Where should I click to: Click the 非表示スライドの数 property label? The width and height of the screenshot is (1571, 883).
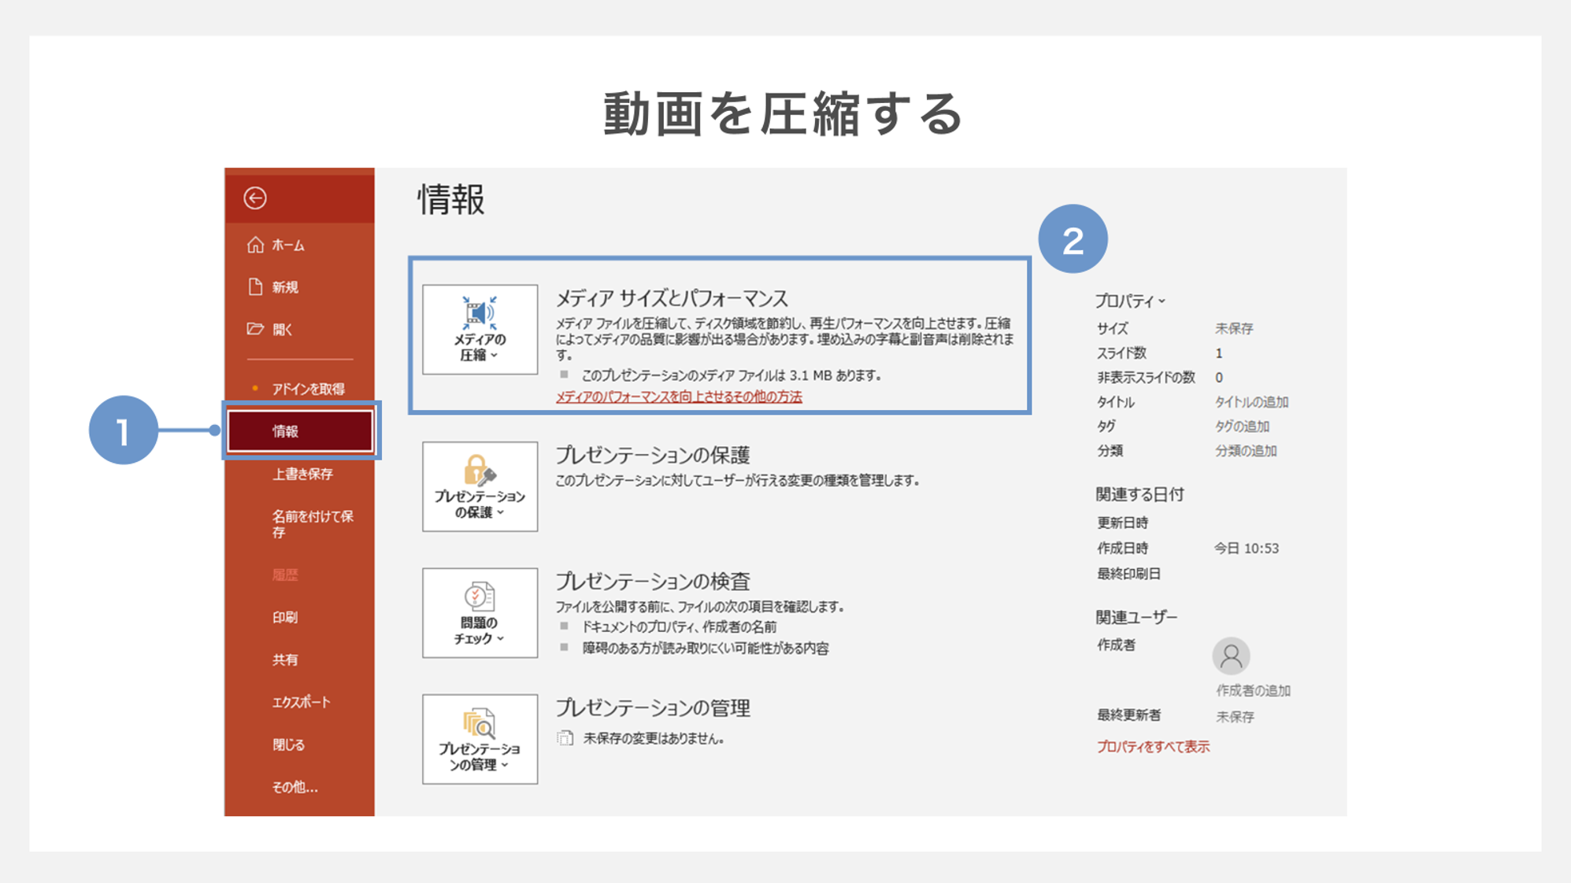(1146, 378)
